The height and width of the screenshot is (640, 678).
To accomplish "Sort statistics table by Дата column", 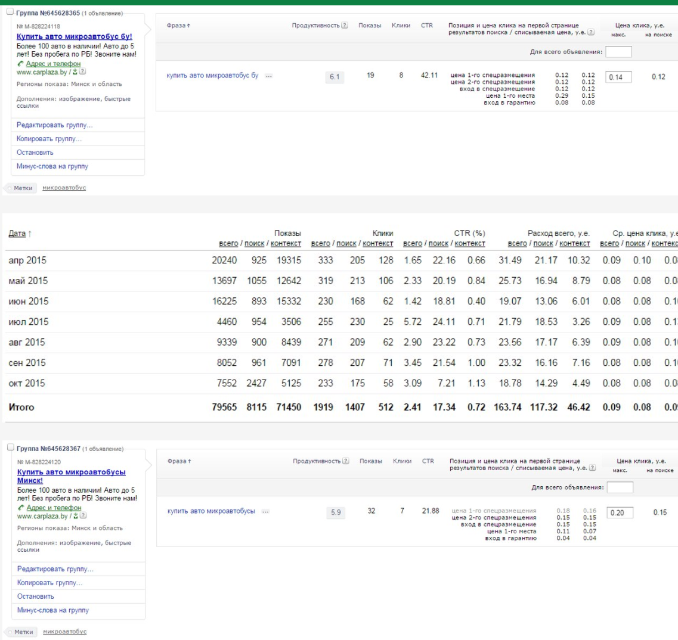I will (17, 234).
